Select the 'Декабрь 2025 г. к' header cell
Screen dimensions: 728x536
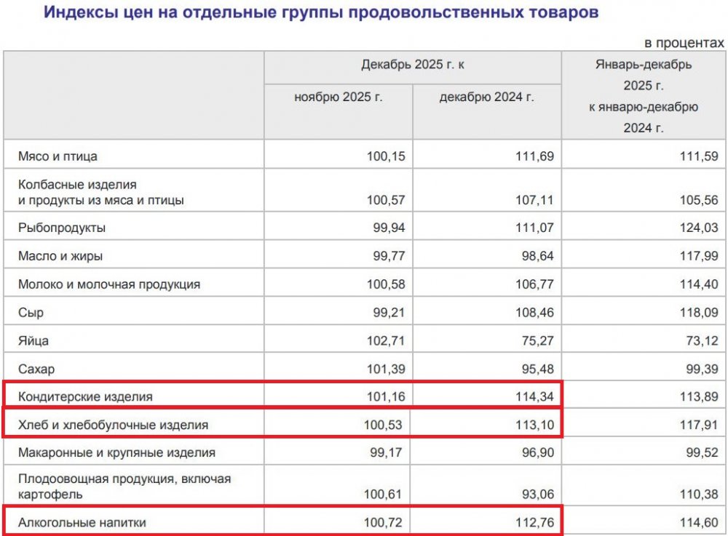(413, 65)
